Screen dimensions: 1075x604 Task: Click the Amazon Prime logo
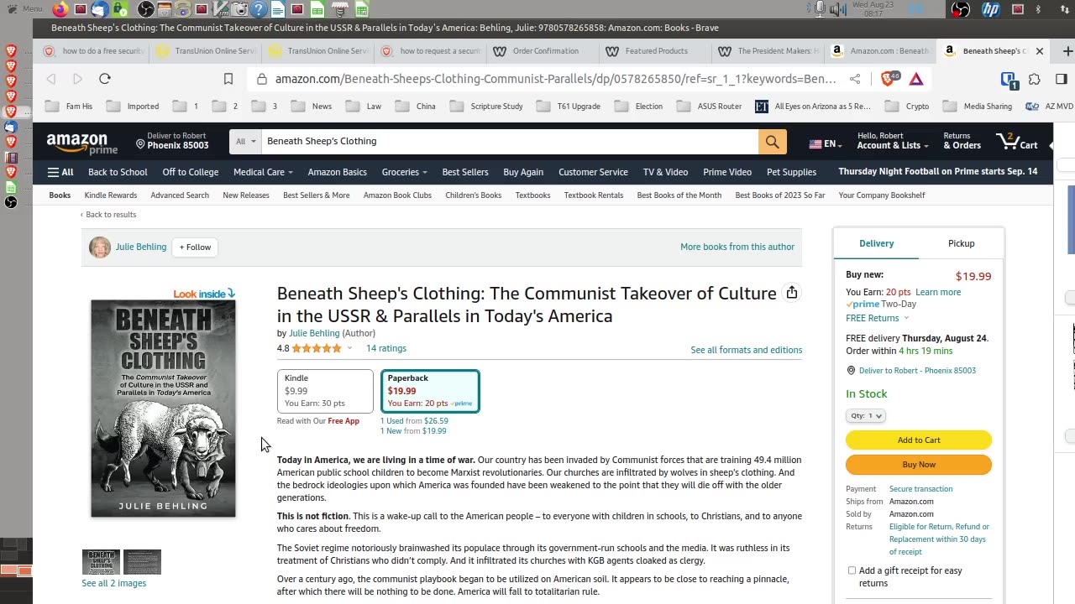pyautogui.click(x=81, y=143)
